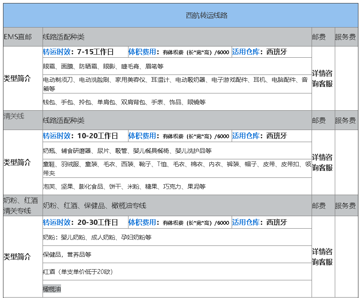This screenshot has height=298, width=361.
Task: Select the 奶瓶、辅食研磨器 baby products row
Action: (x=127, y=151)
